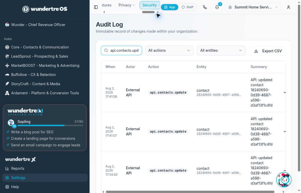Click api.contacts.update badge in 17:41:08 row
This screenshot has height=193, width=301.
click(x=168, y=92)
